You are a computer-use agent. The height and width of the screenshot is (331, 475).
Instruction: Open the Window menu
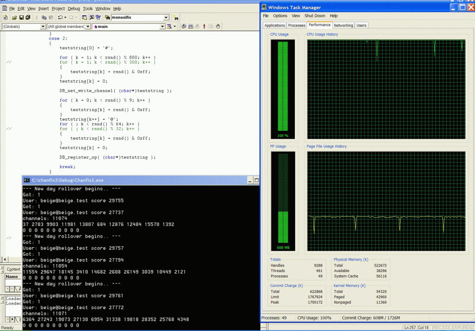point(103,8)
